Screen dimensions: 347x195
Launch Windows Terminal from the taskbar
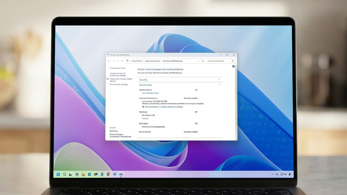click(95, 174)
